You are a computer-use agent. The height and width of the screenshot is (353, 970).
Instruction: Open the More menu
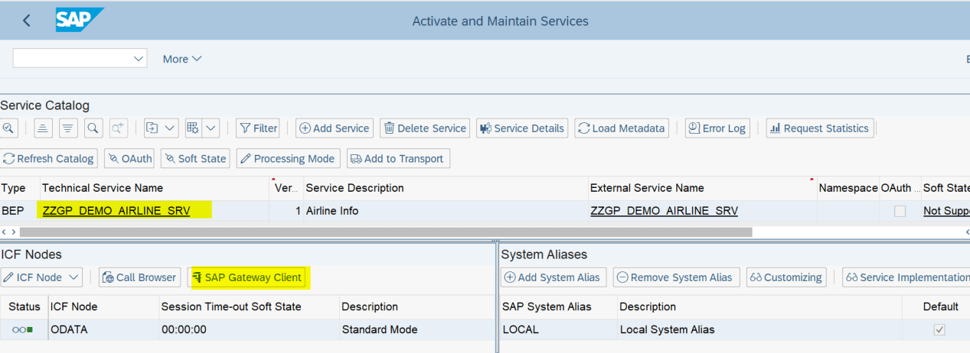[181, 59]
